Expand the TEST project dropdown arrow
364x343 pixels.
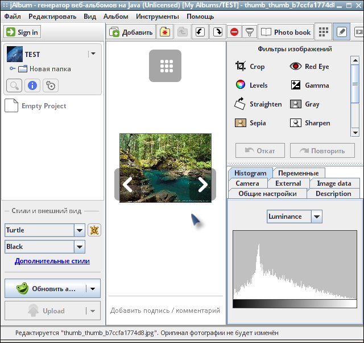pyautogui.click(x=93, y=54)
